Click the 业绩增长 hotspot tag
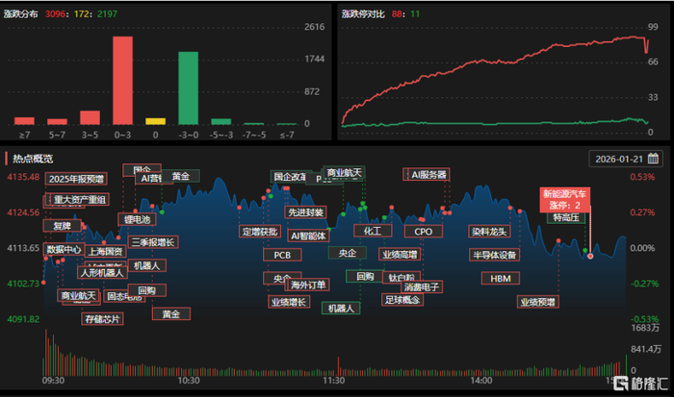The width and height of the screenshot is (674, 397). (289, 302)
